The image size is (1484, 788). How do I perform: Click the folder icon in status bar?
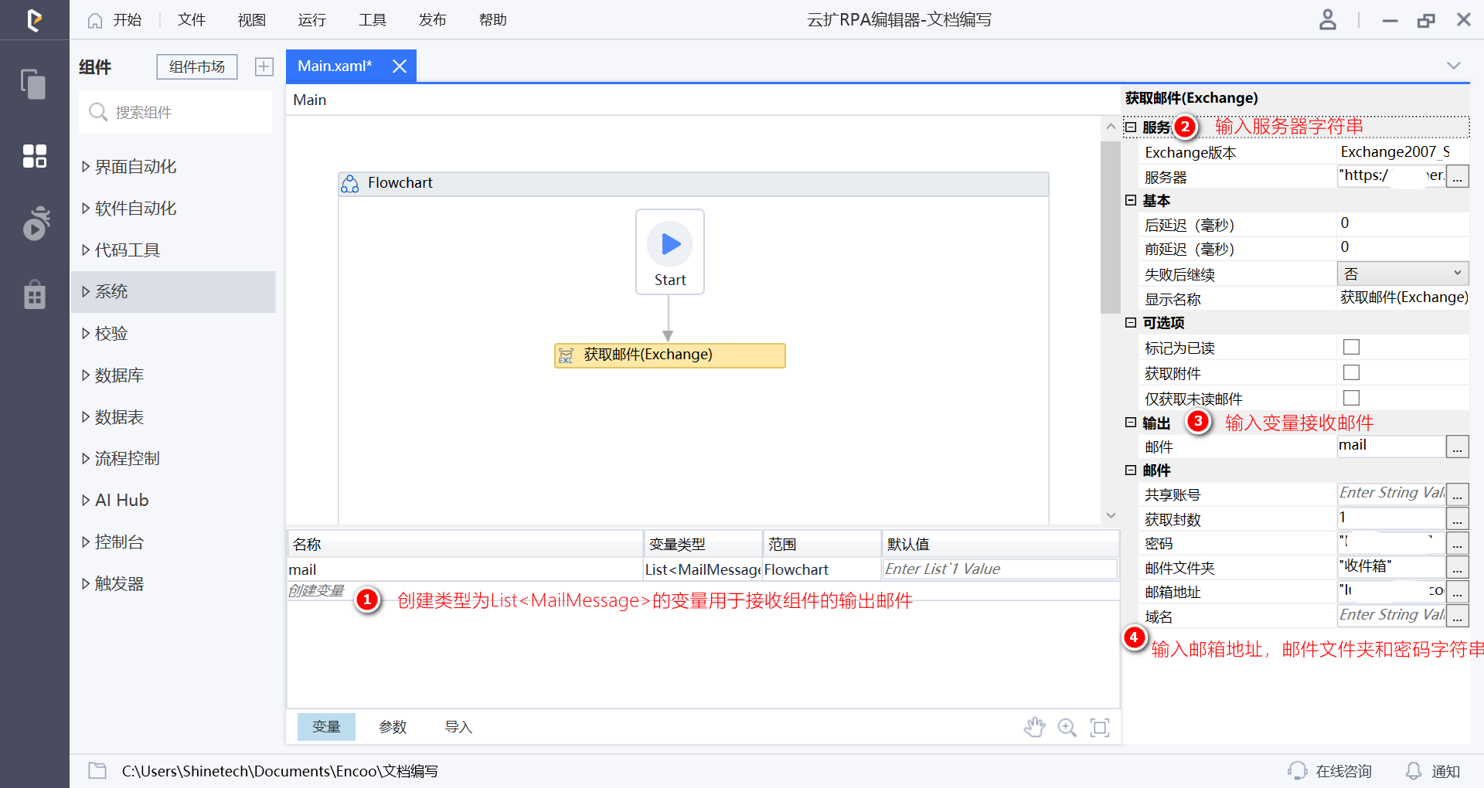[97, 770]
